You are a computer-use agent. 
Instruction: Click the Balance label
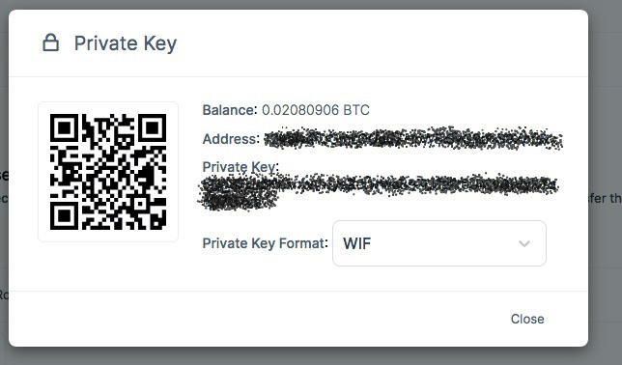230,110
